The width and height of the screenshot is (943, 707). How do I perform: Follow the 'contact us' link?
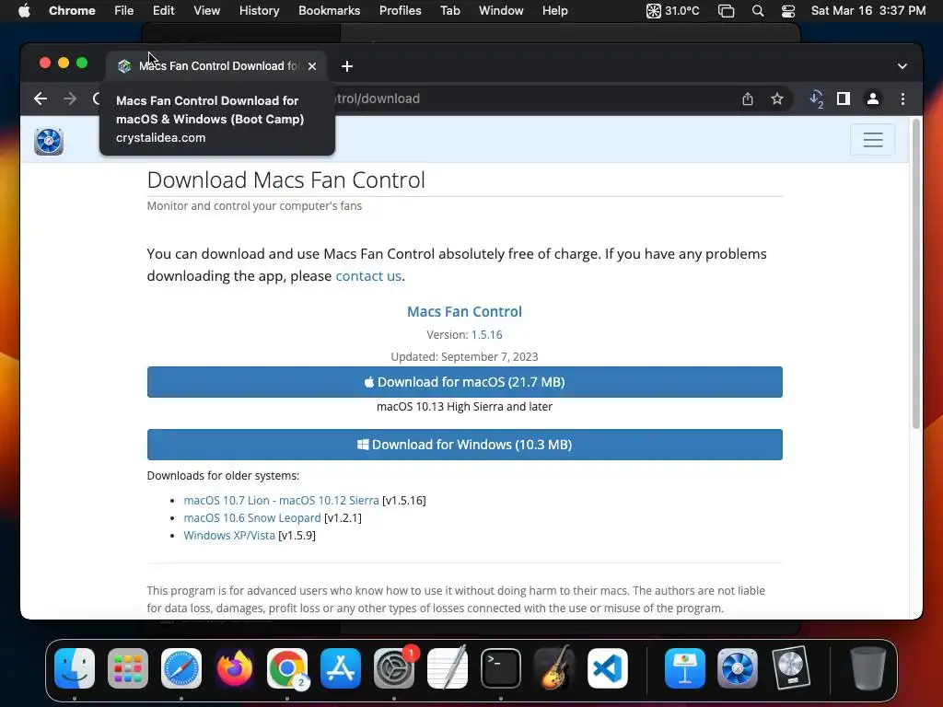[x=368, y=276]
